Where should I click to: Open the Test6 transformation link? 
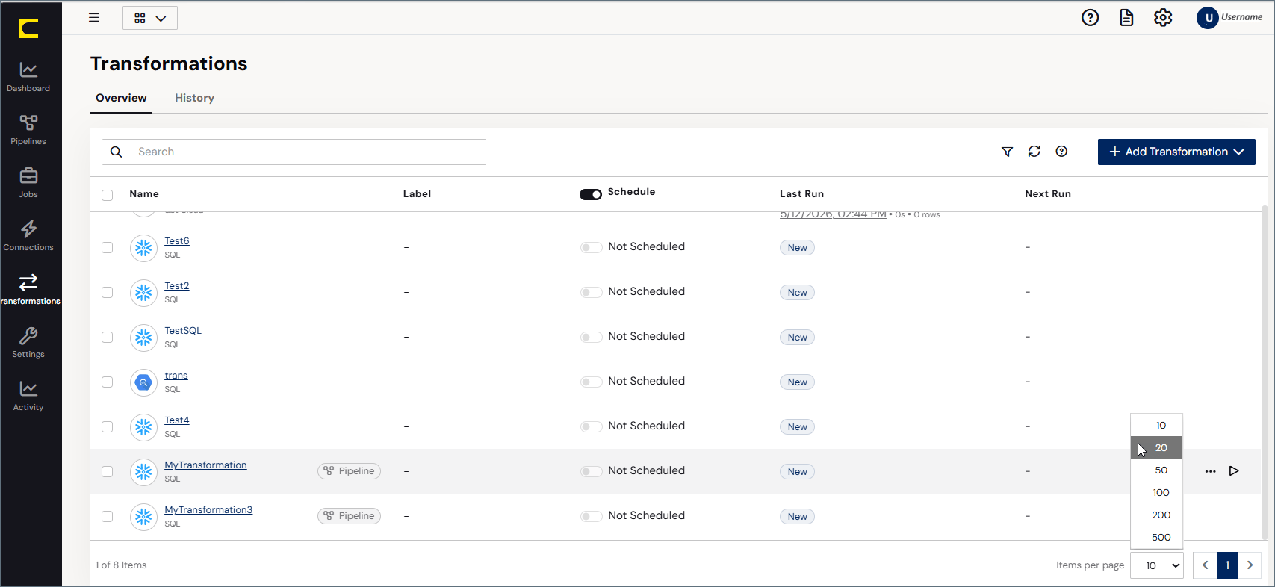pos(177,241)
